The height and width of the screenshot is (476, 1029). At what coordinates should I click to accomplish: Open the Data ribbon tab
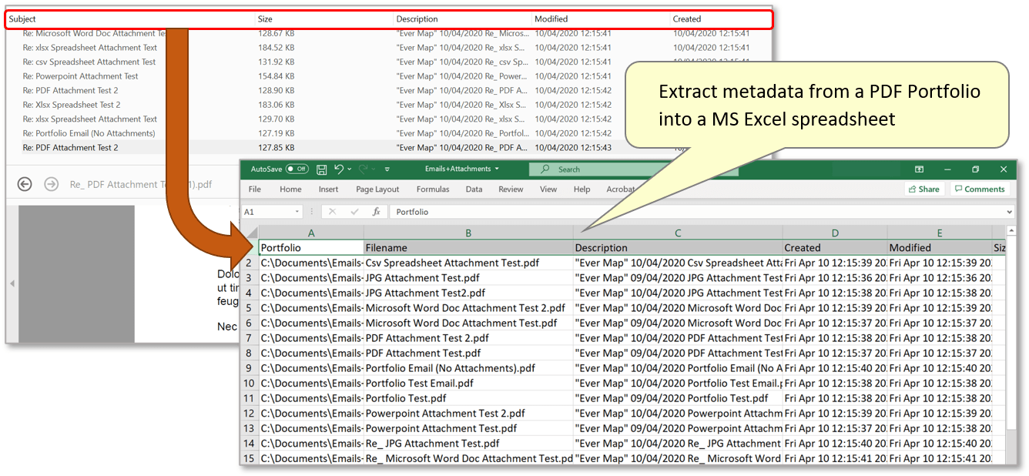pos(474,189)
